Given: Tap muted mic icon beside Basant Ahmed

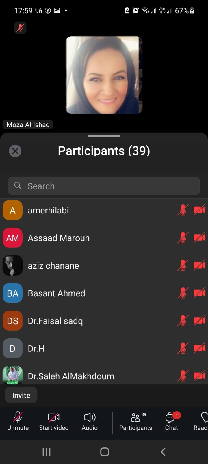Looking at the screenshot, I should pos(183,293).
